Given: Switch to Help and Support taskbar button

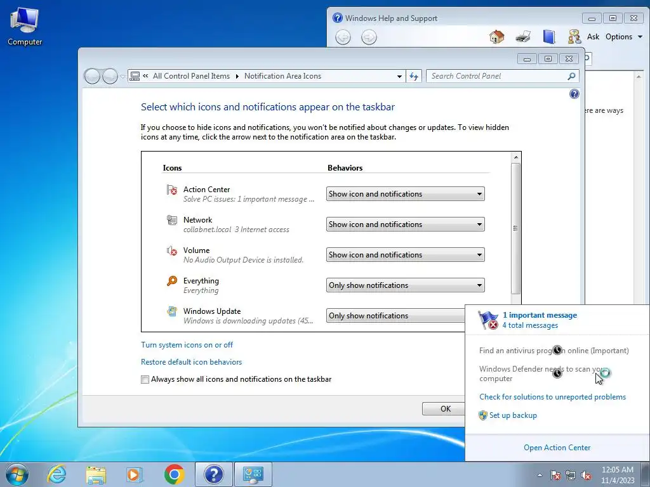Looking at the screenshot, I should click(213, 474).
